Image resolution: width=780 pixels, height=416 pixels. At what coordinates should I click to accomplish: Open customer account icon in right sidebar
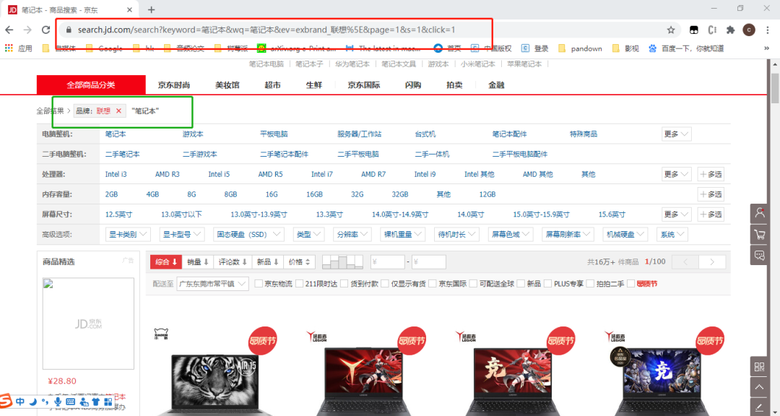click(x=760, y=213)
